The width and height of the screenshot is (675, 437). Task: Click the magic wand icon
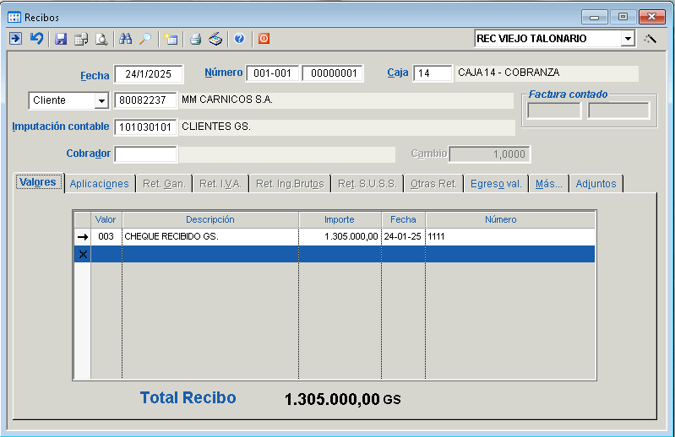(x=650, y=39)
